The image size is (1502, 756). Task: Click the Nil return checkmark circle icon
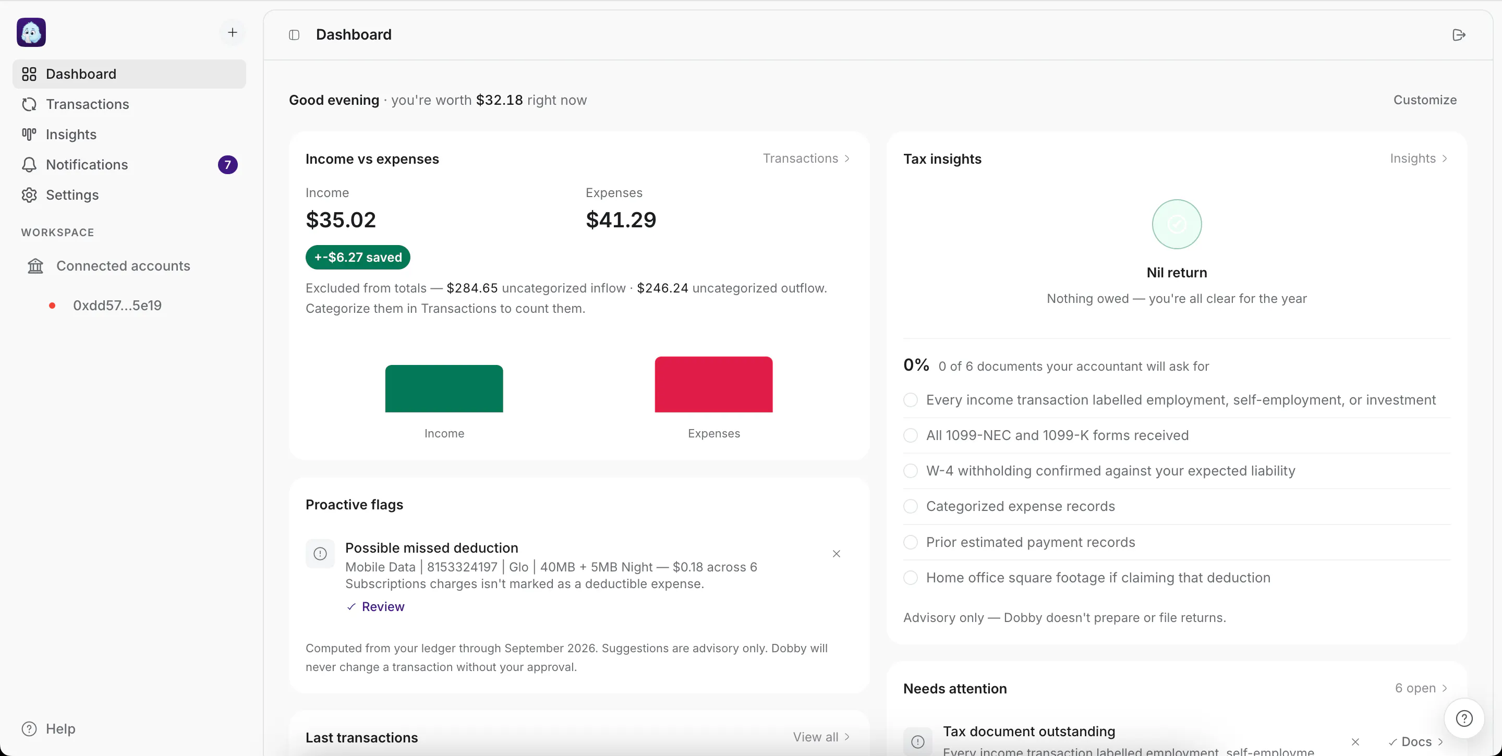[1177, 224]
